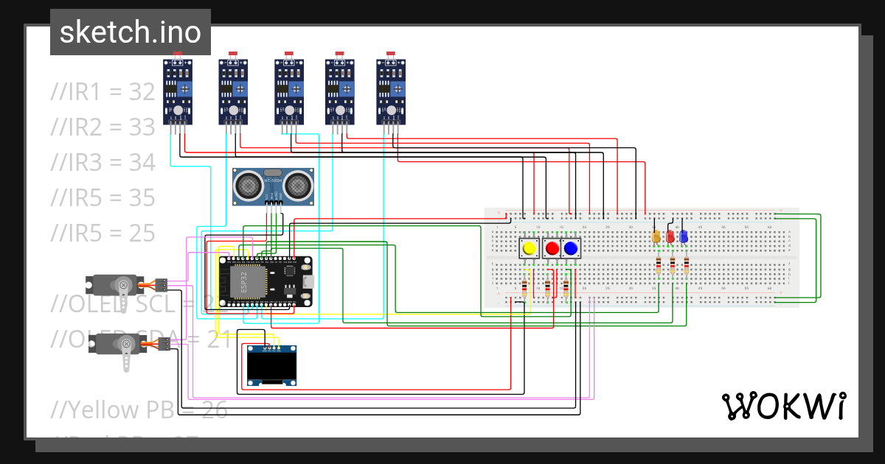Select the rightmost IR sensor module
The image size is (885, 464).
[x=392, y=92]
